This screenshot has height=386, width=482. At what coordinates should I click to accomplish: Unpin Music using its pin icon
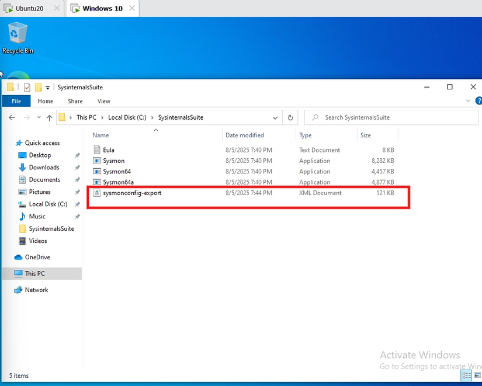point(78,217)
